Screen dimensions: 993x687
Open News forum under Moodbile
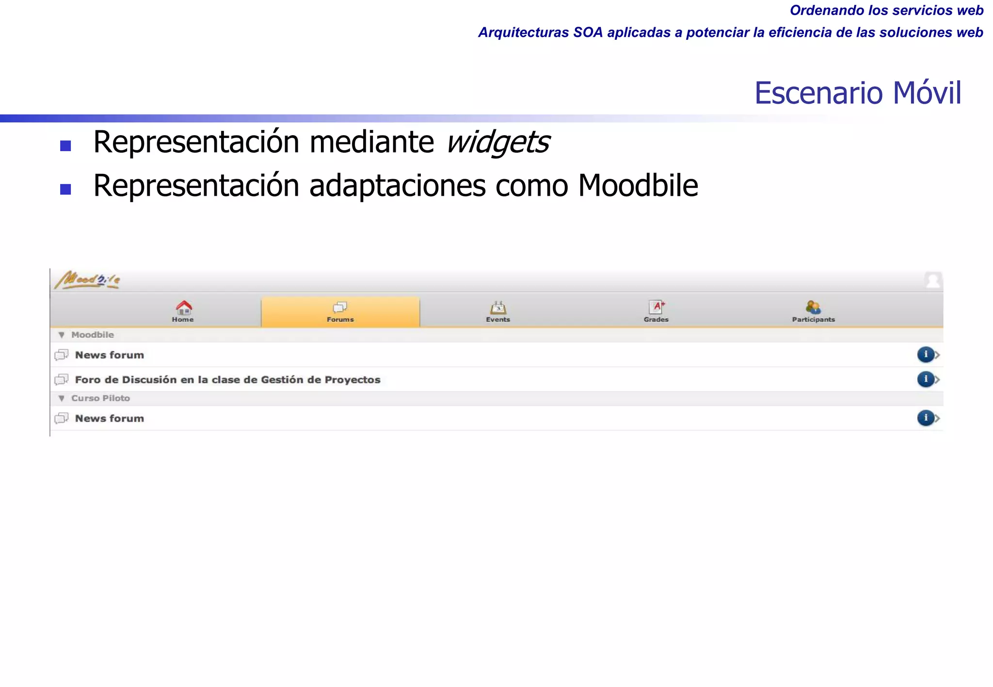[x=496, y=355]
